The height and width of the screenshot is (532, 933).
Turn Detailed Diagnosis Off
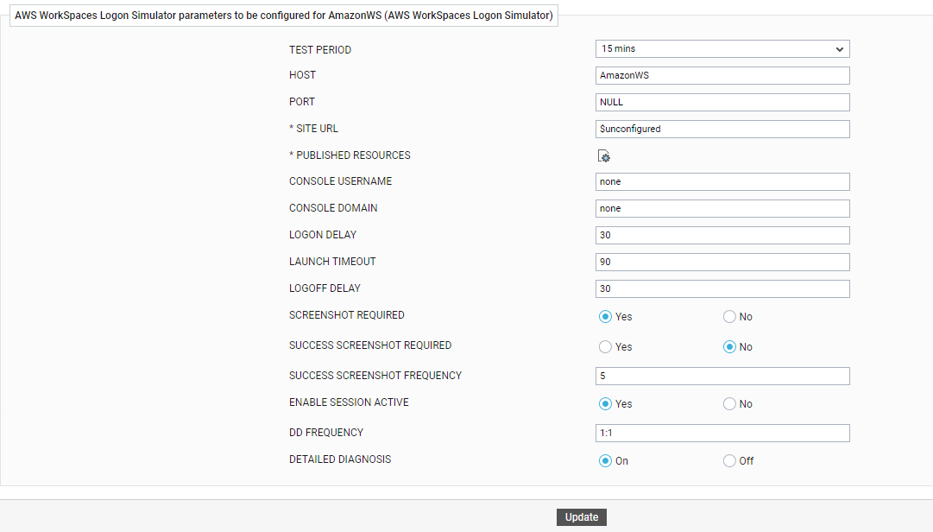click(729, 461)
